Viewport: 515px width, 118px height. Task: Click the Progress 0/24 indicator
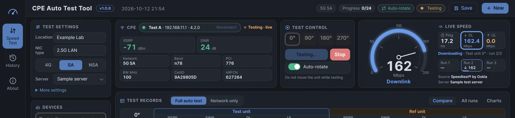point(357,8)
